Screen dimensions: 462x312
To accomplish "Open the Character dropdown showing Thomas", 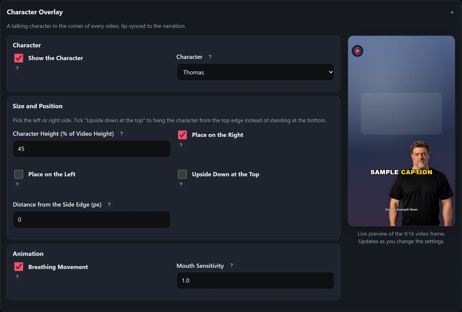I will coord(255,72).
